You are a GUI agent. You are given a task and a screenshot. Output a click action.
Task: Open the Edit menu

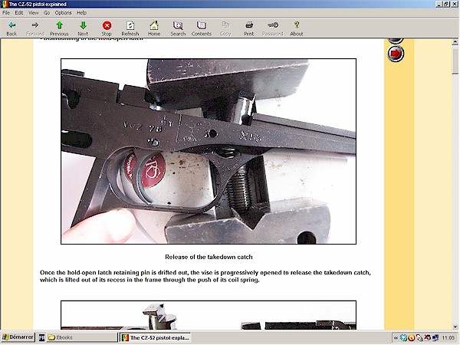(x=18, y=12)
